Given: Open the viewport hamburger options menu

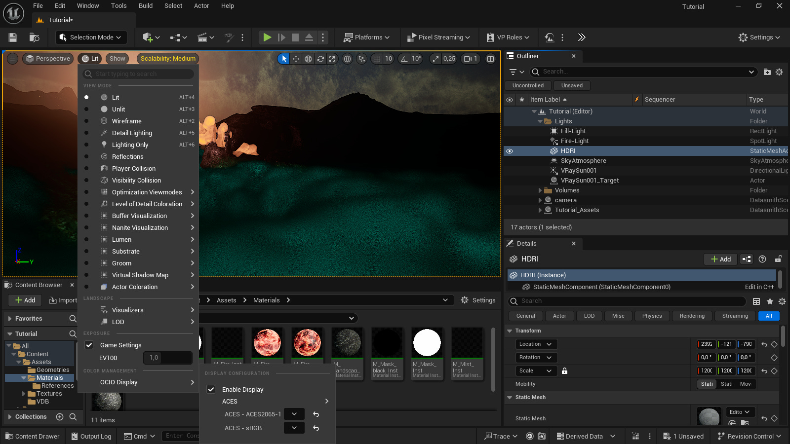Looking at the screenshot, I should point(13,59).
